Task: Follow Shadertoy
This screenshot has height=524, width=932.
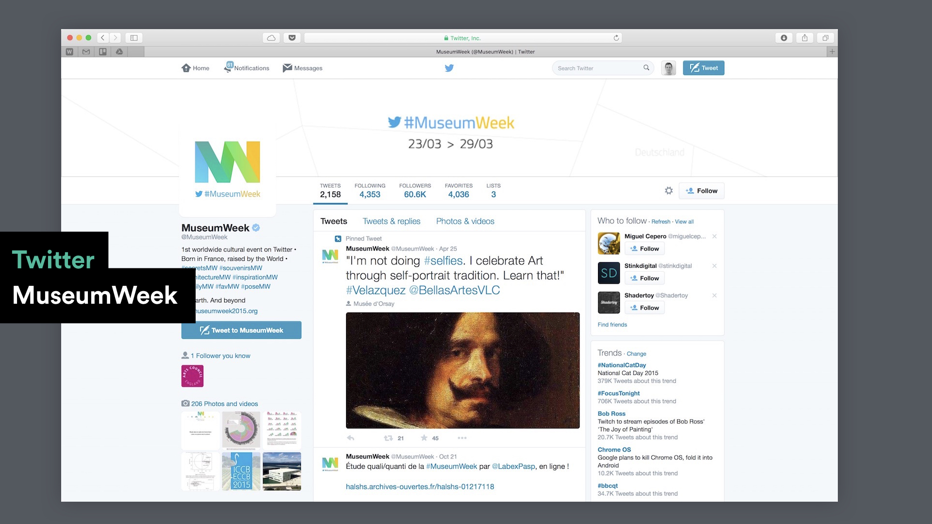Action: pyautogui.click(x=644, y=308)
